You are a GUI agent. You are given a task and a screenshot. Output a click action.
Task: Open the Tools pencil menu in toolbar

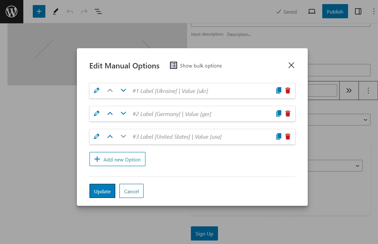coord(56,12)
